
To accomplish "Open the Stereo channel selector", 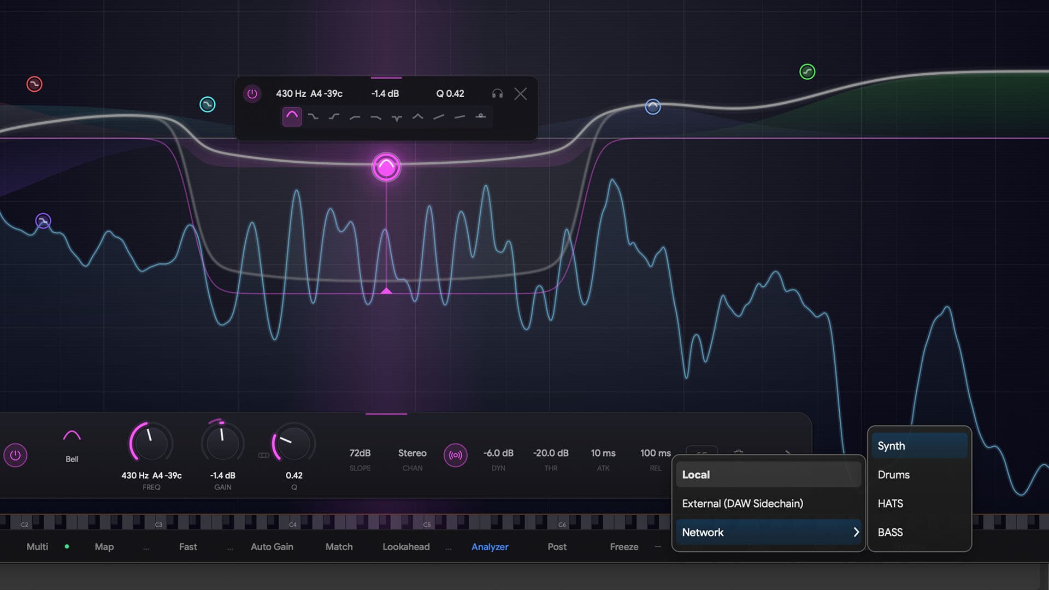I will (x=412, y=453).
